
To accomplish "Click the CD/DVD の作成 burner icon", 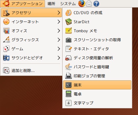I will pos(69,13).
